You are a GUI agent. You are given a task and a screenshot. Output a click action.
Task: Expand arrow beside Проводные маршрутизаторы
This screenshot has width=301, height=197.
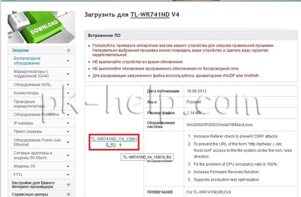coord(68,104)
